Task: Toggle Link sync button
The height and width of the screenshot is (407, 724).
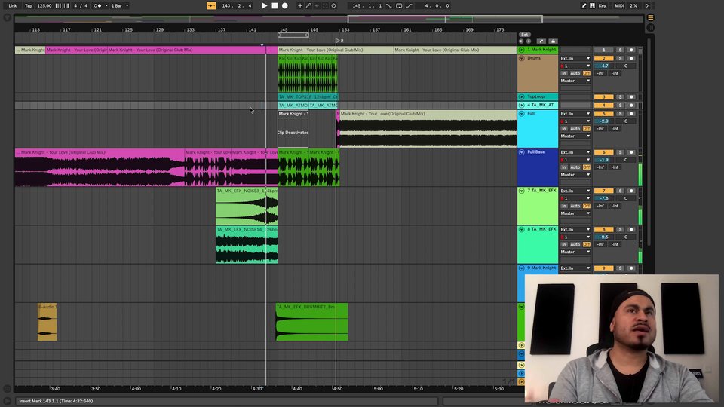Action: tap(13, 5)
